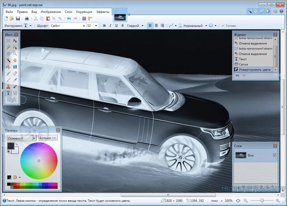The height and width of the screenshot is (206, 287).
Task: Open the Изображение menu
Action: click(51, 12)
